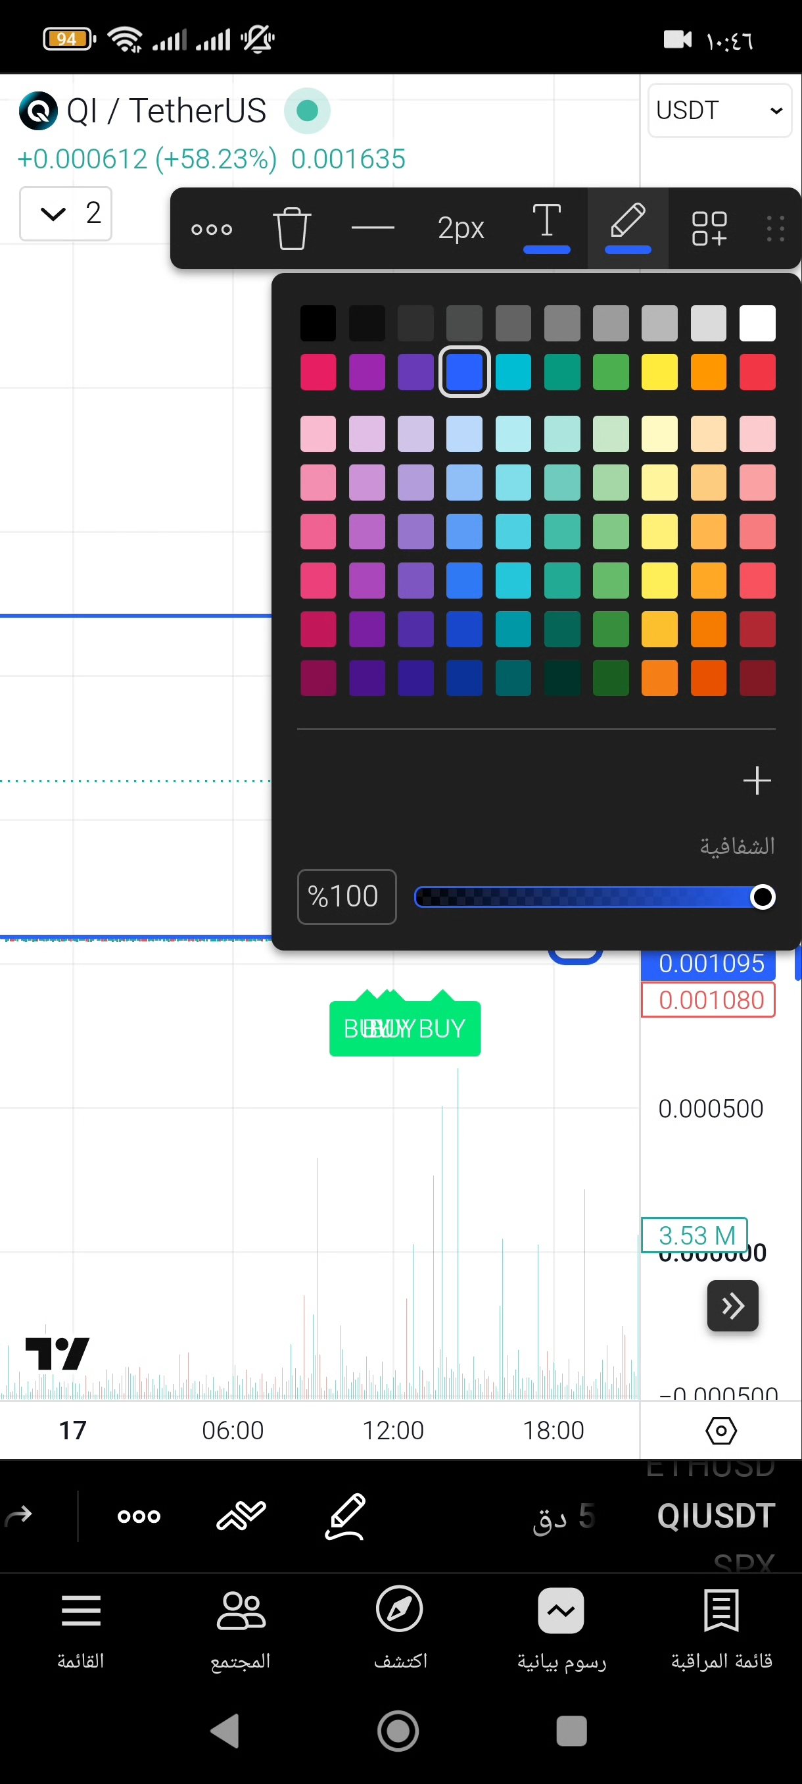802x1784 pixels.
Task: Tap the +0.000612 (+58.23%) price change text
Action: pos(147,159)
